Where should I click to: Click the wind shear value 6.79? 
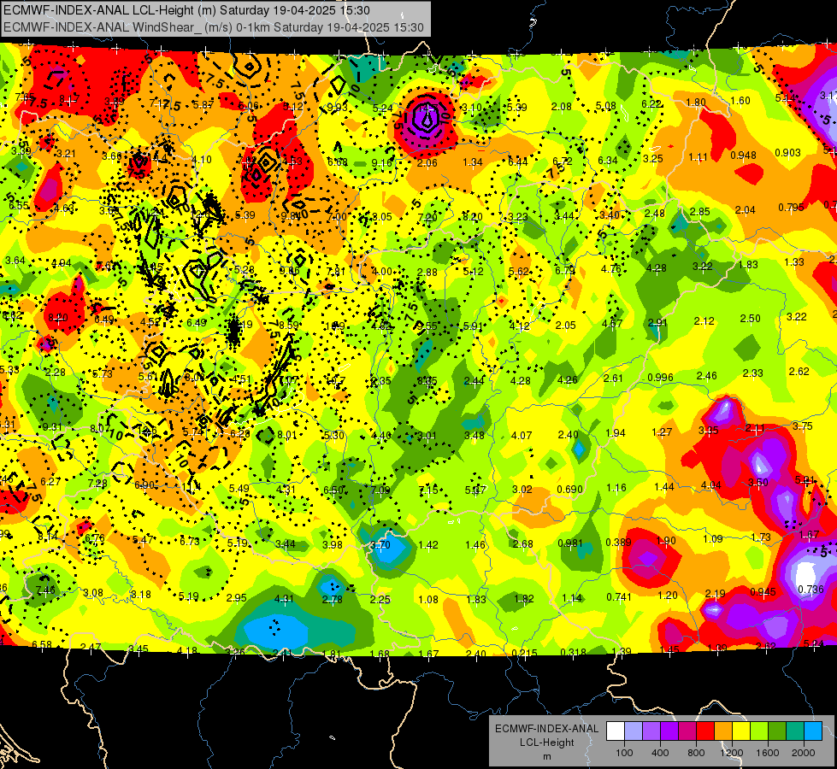pyautogui.click(x=565, y=271)
